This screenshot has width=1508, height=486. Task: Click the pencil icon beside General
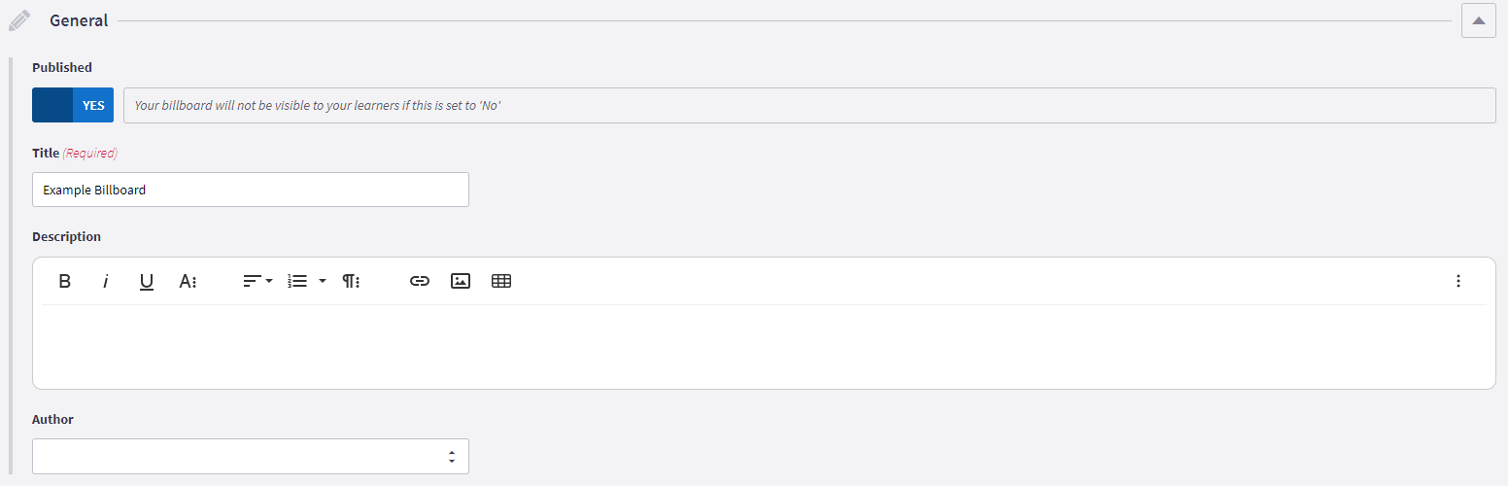(x=19, y=20)
